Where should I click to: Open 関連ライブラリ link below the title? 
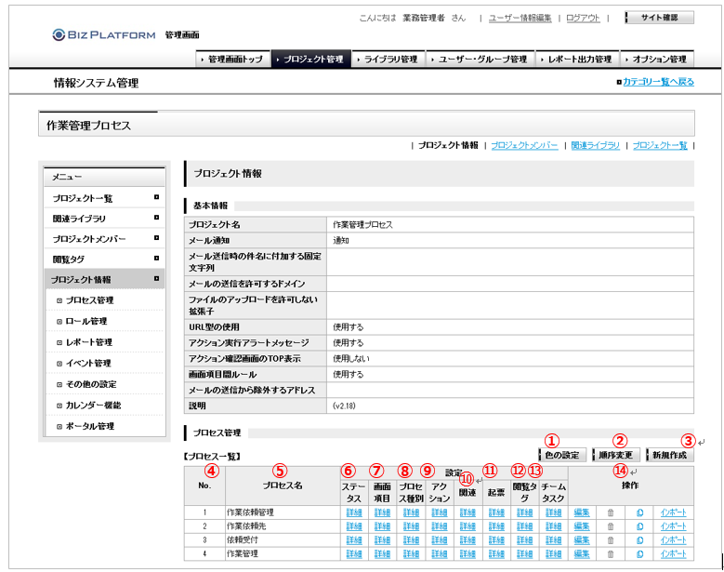click(595, 145)
